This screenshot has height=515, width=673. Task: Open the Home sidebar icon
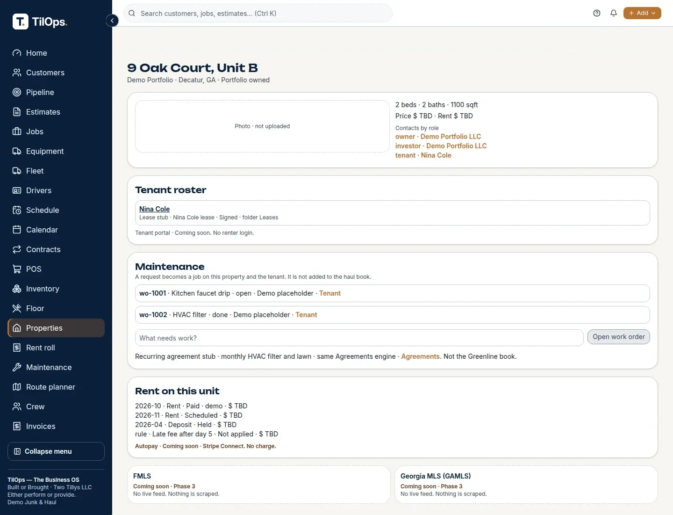click(17, 53)
